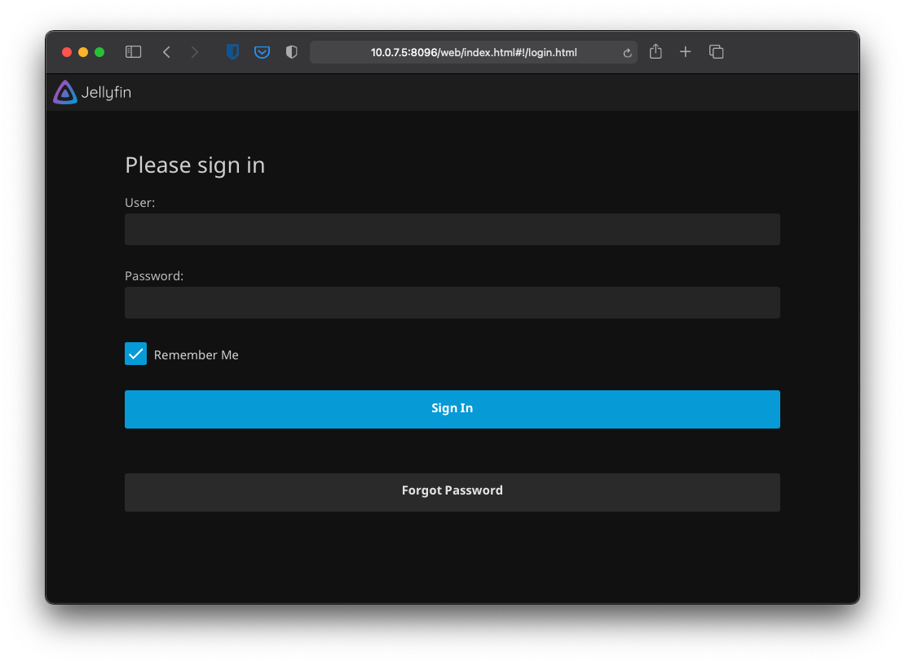Focus the User input field
Viewport: 905px width, 664px height.
click(x=452, y=230)
